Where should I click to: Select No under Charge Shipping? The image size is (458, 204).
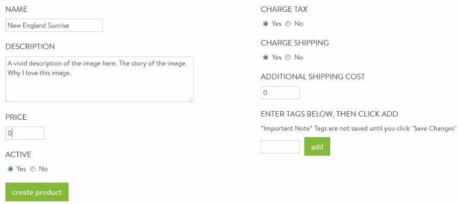(x=288, y=58)
